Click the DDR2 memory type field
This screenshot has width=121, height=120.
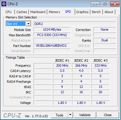tap(75, 24)
